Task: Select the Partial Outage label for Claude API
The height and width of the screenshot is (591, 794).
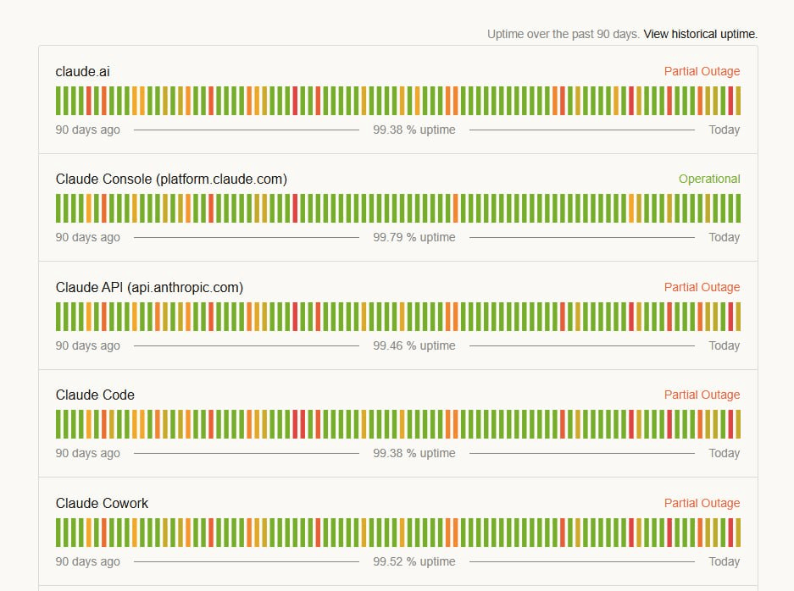Action: tap(702, 287)
